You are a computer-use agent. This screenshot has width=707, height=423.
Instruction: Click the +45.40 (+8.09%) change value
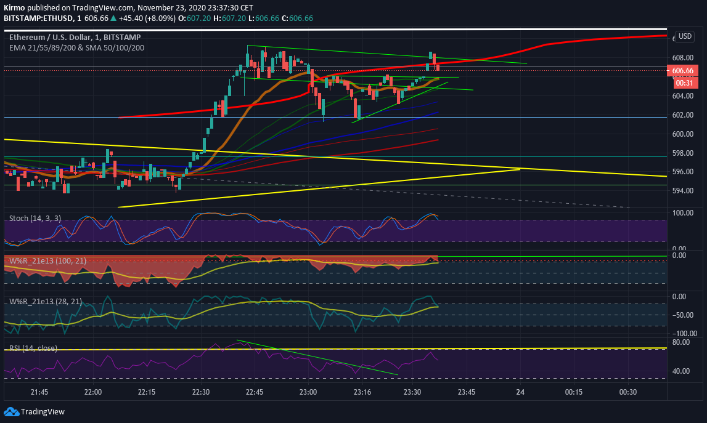click(x=147, y=18)
